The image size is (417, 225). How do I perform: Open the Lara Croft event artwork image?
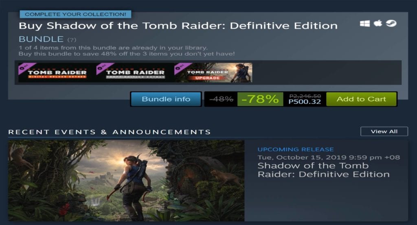[x=126, y=181]
